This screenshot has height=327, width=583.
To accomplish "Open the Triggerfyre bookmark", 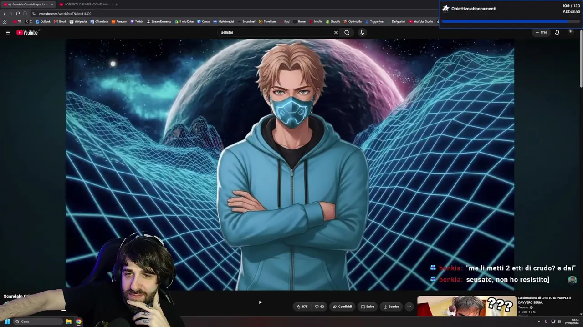I will coord(374,21).
